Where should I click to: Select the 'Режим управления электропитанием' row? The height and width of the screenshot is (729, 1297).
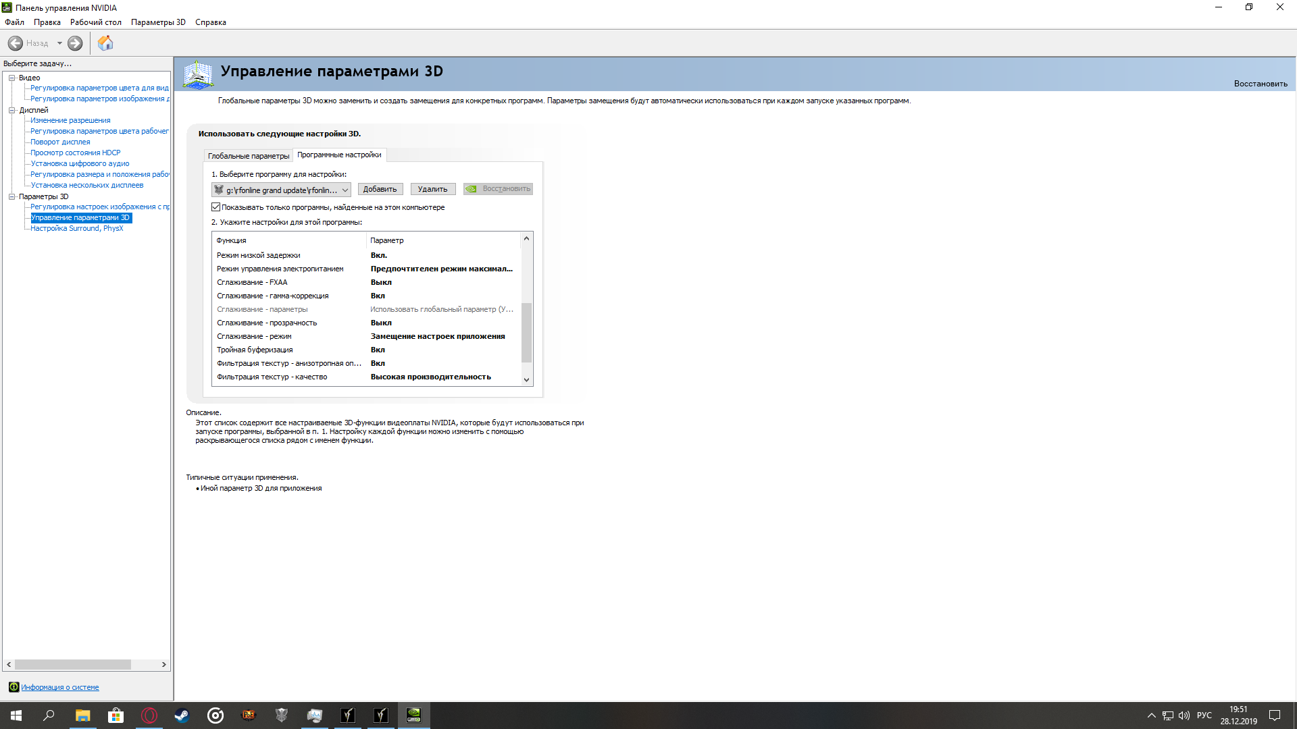(x=367, y=269)
